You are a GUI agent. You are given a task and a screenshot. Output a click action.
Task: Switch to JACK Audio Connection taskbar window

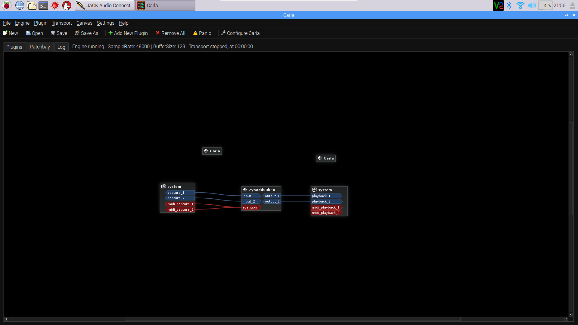pos(105,5)
